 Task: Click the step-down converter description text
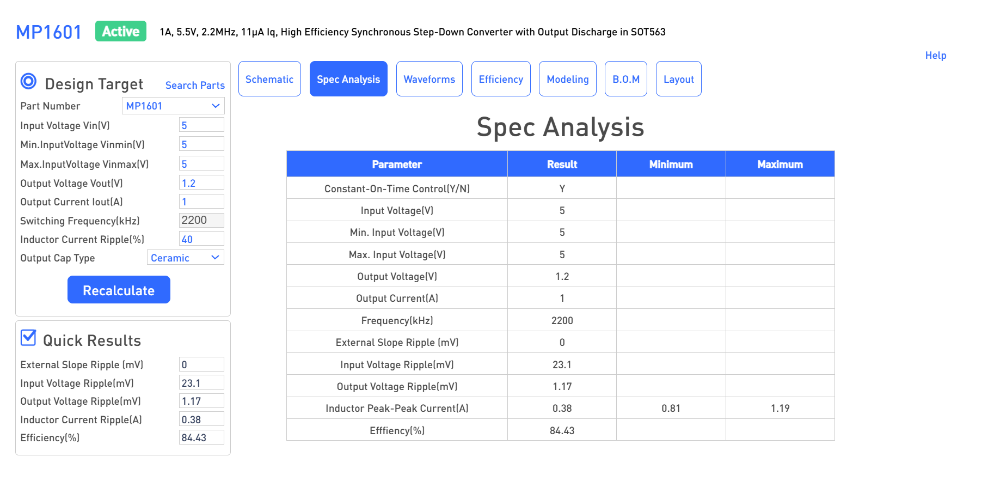pyautogui.click(x=413, y=32)
